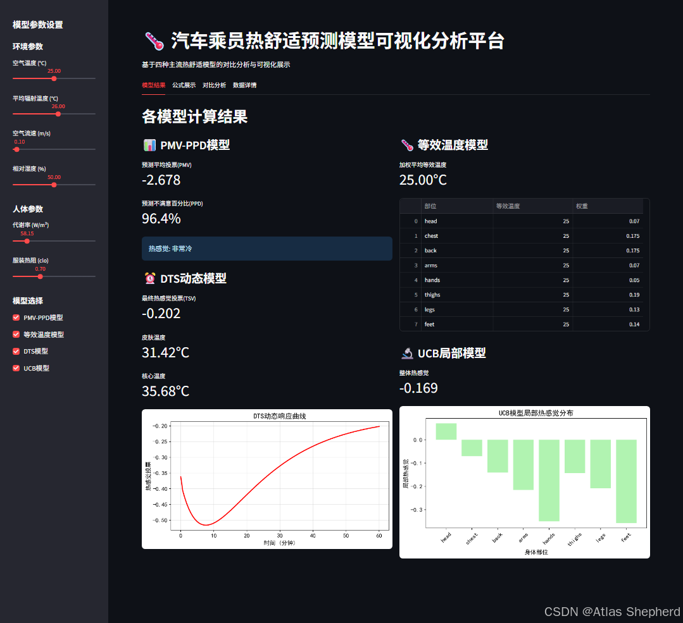Click the 各模型计算结果 heading

tap(194, 116)
